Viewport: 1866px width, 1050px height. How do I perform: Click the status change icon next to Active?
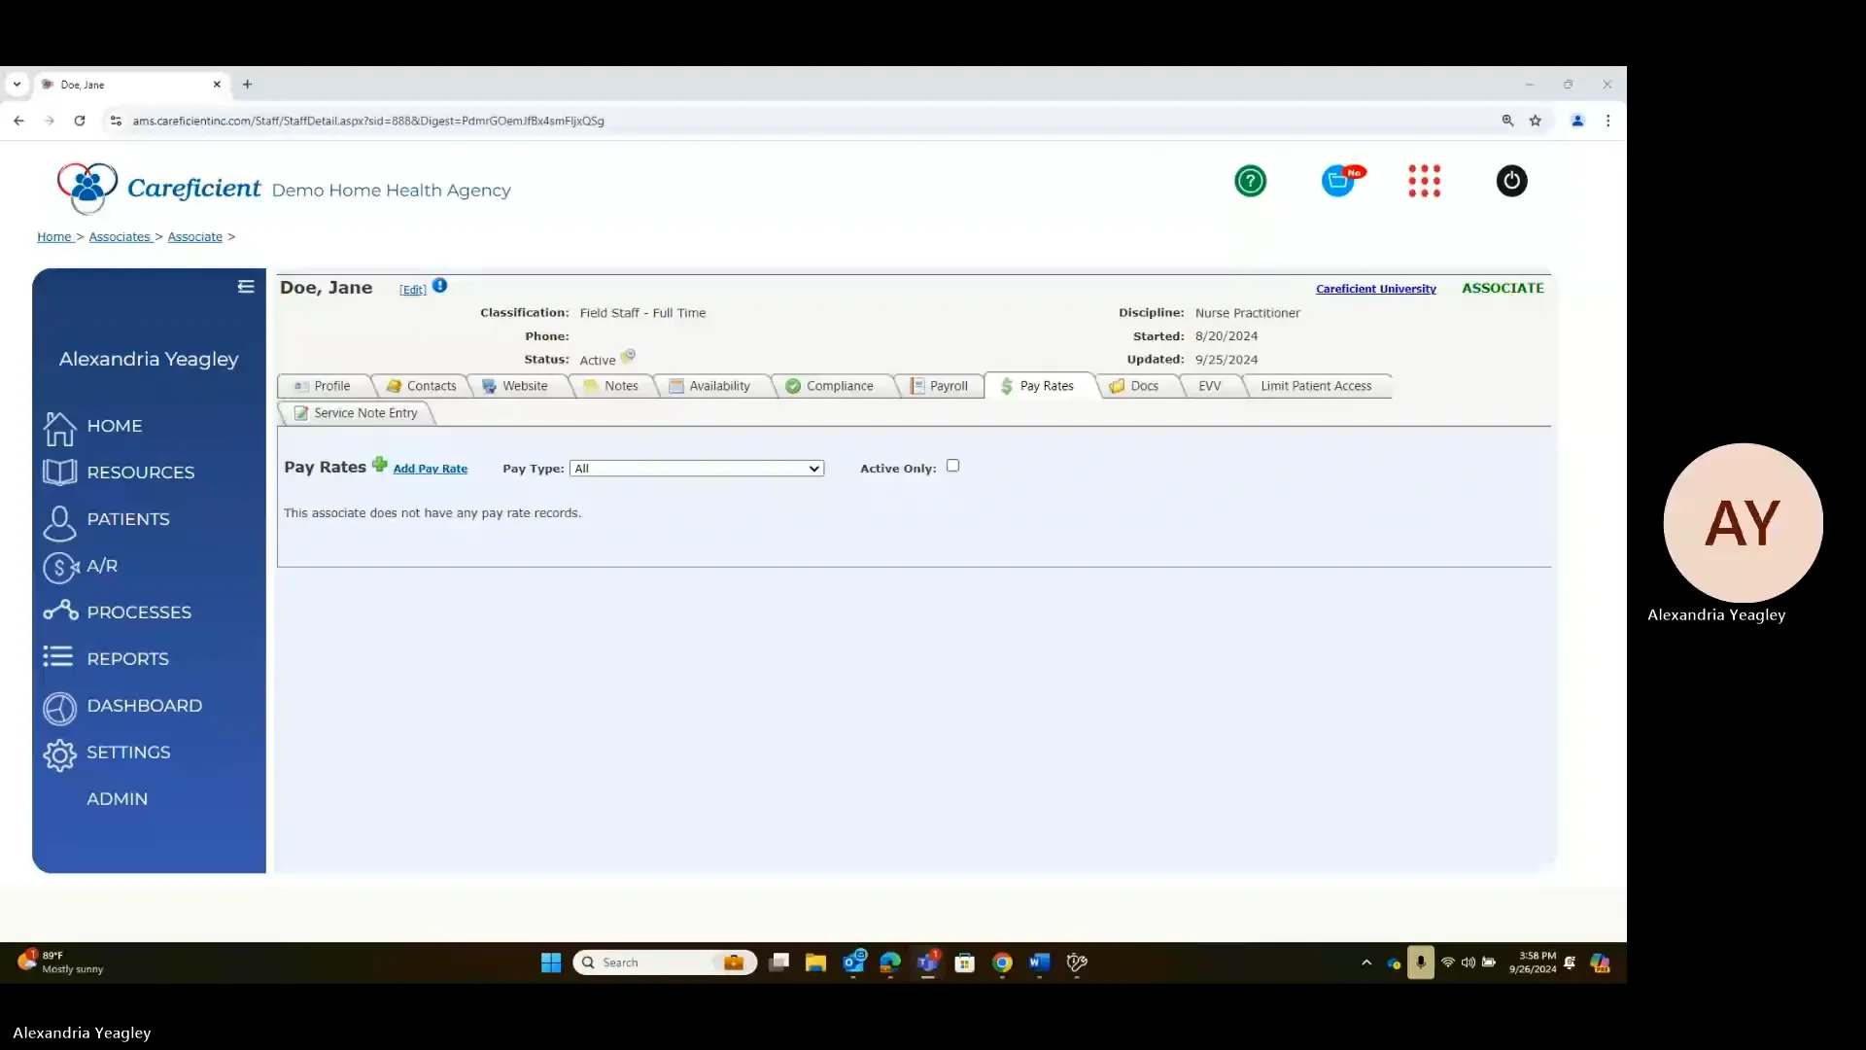(x=628, y=357)
